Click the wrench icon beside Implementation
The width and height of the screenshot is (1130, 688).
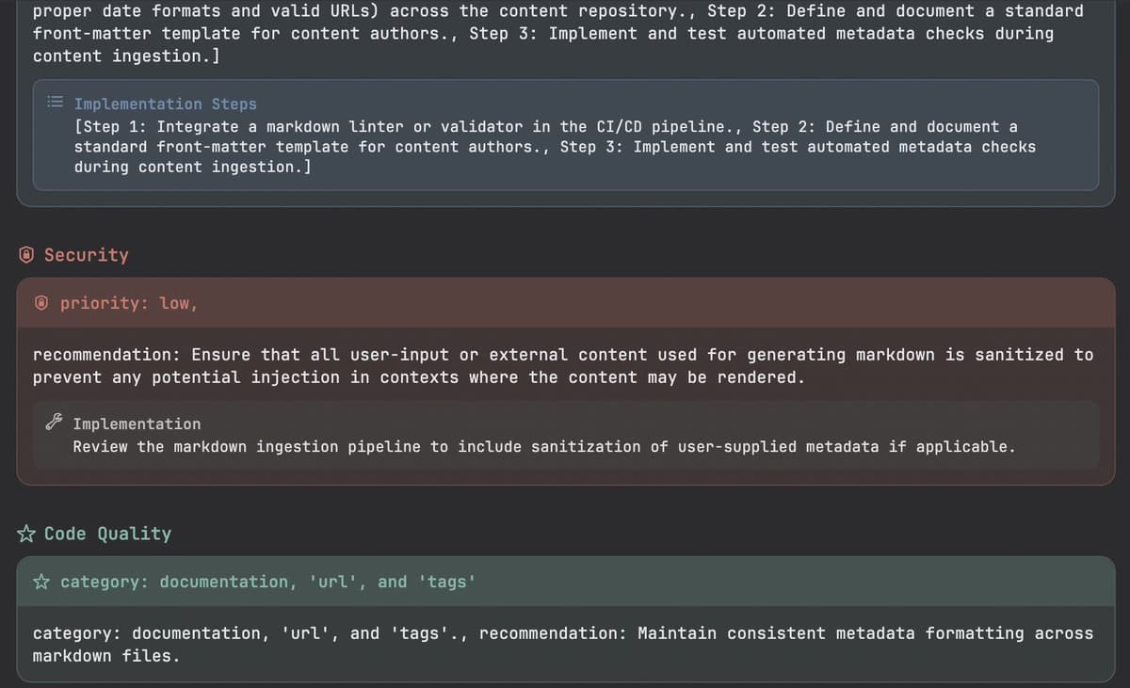point(56,424)
